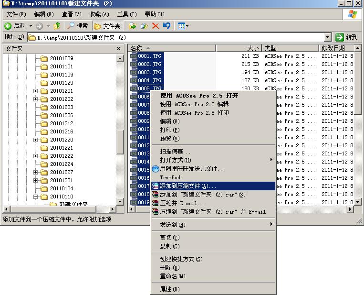Viewport: 364px width, 295px height.
Task: Choose TextPad in context menu
Action: [x=213, y=177]
